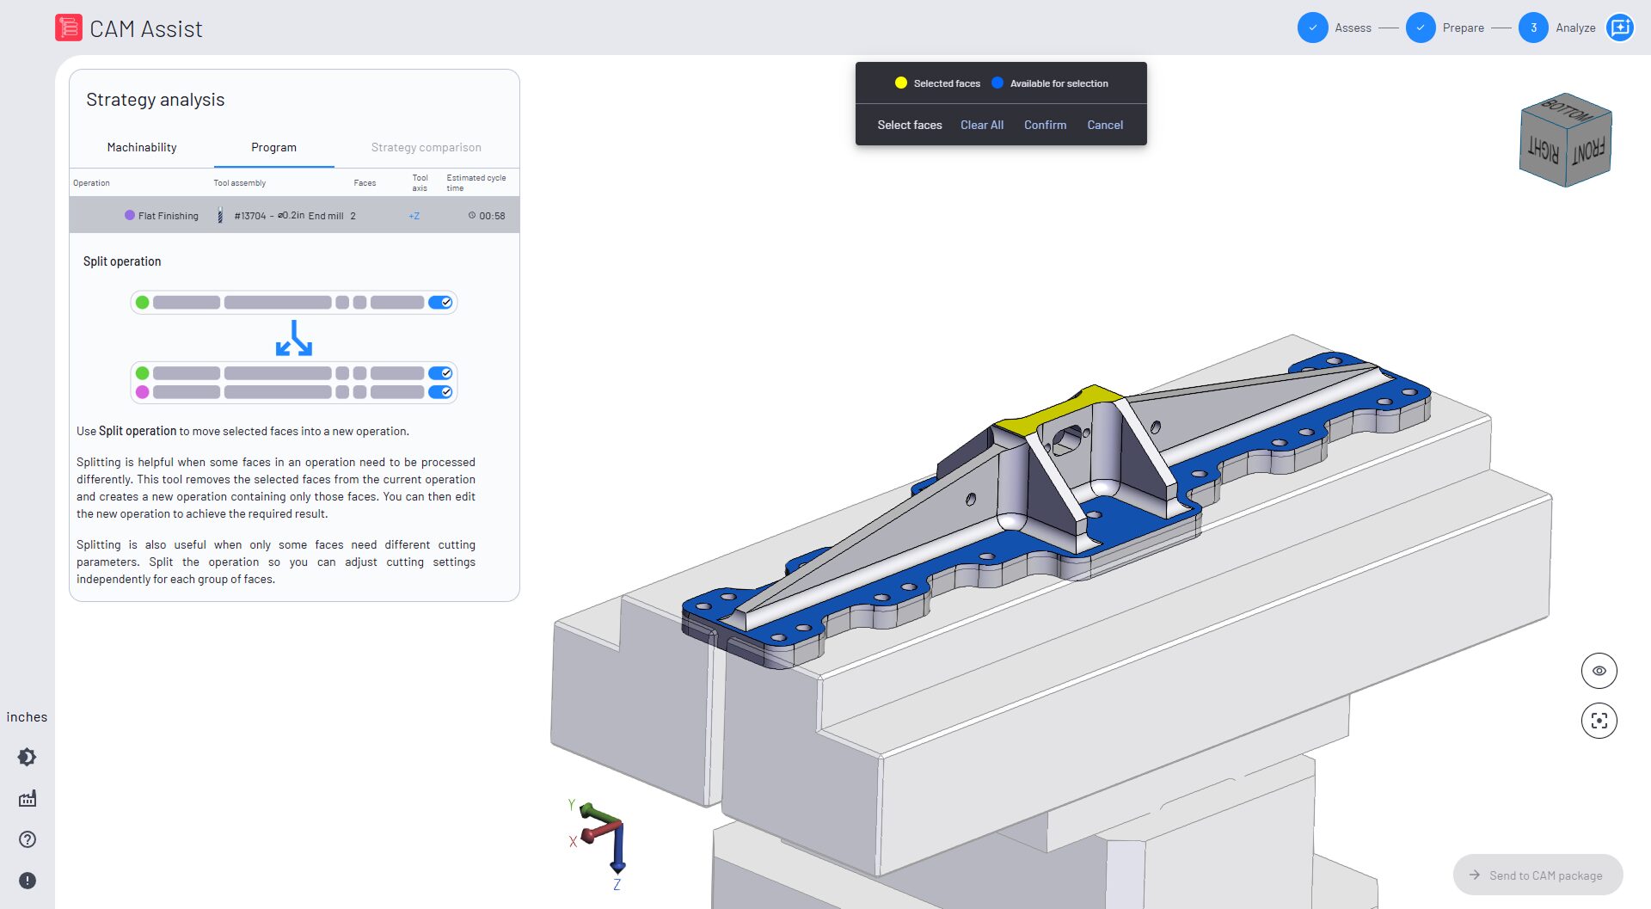This screenshot has width=1651, height=909.
Task: Select the Flat Finishing operation row
Action: (x=294, y=215)
